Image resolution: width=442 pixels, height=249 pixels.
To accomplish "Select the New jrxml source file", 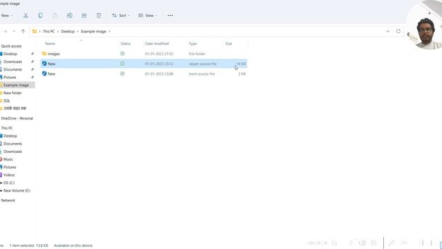I will [x=144, y=74].
